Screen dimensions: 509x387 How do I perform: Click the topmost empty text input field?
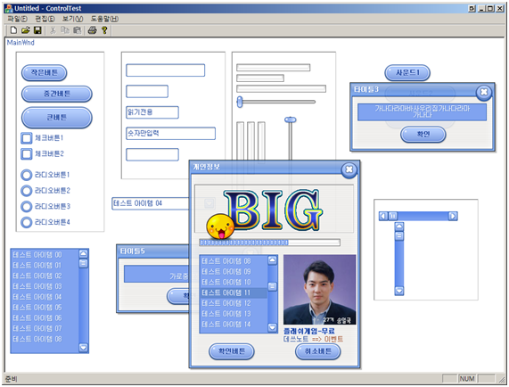tap(165, 70)
